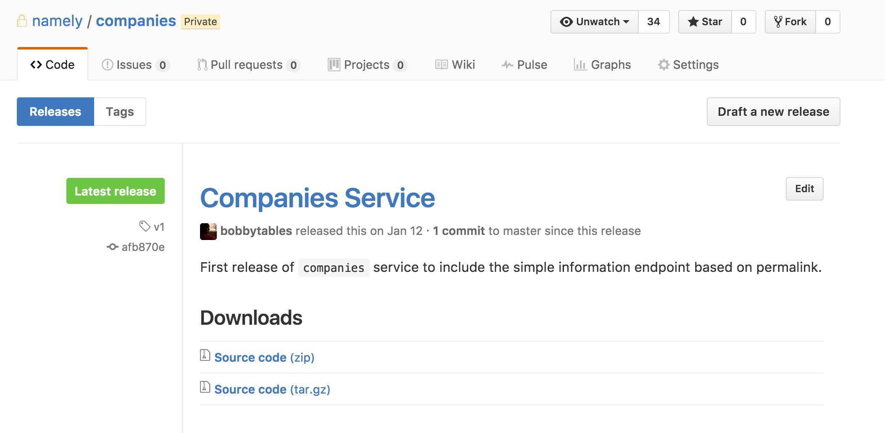Click the Latest release label
The height and width of the screenshot is (433, 885).
coord(116,191)
